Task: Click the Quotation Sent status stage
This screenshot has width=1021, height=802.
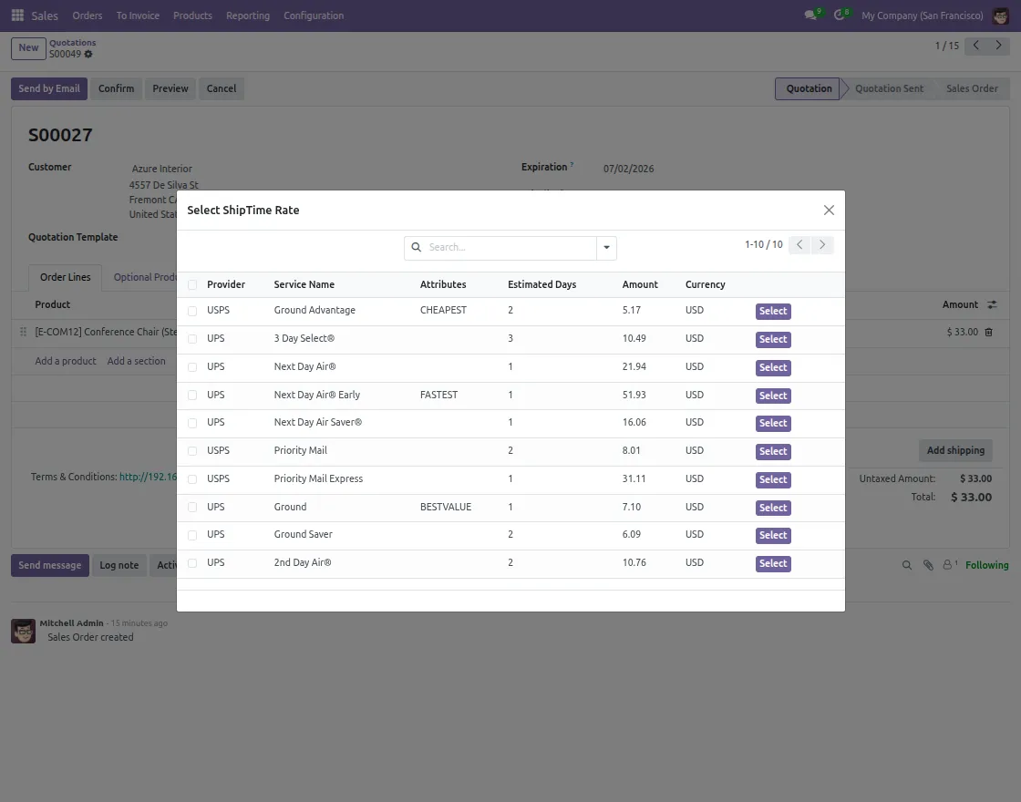Action: [x=889, y=88]
